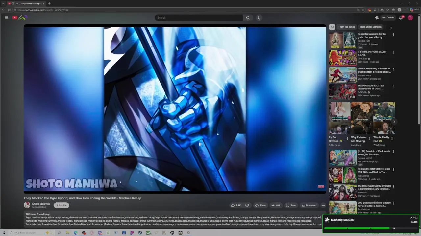Subscribe to Shoto Manhwa channel
The height and width of the screenshot is (236, 421).
tap(61, 205)
